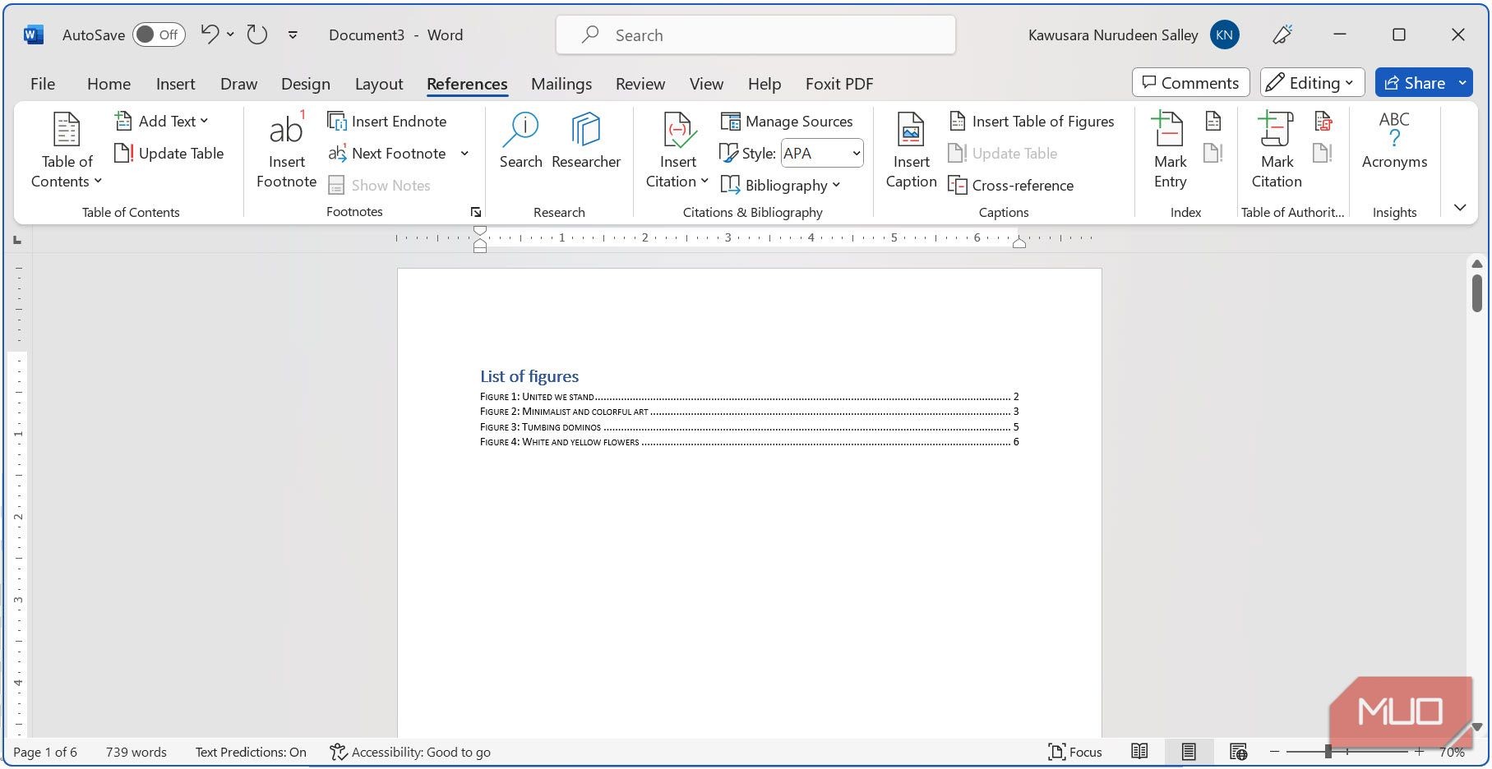This screenshot has height=769, width=1492.
Task: Open the Comments pane
Action: (1190, 83)
